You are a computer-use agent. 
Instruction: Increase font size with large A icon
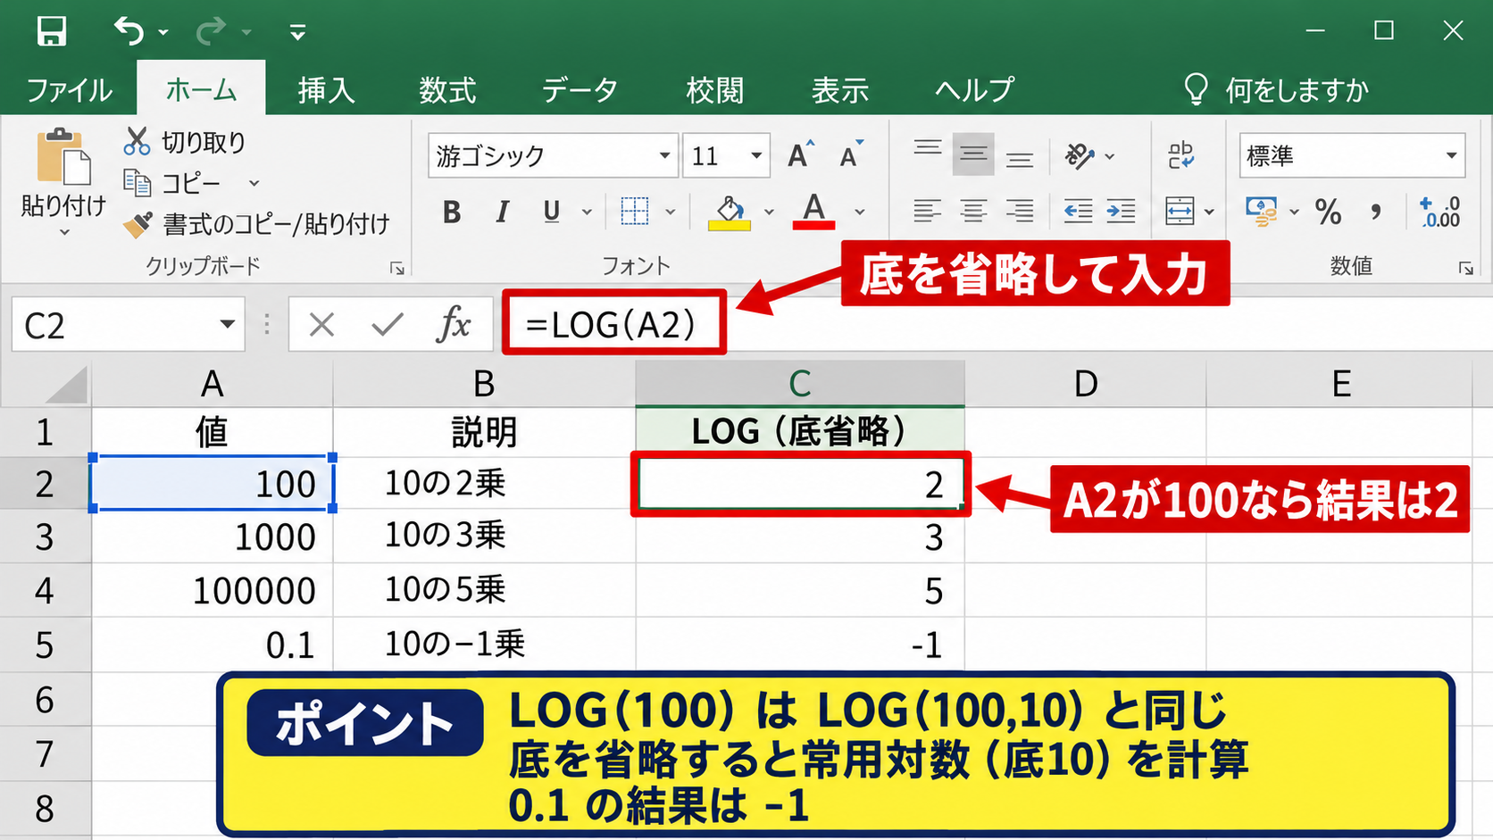tap(801, 155)
